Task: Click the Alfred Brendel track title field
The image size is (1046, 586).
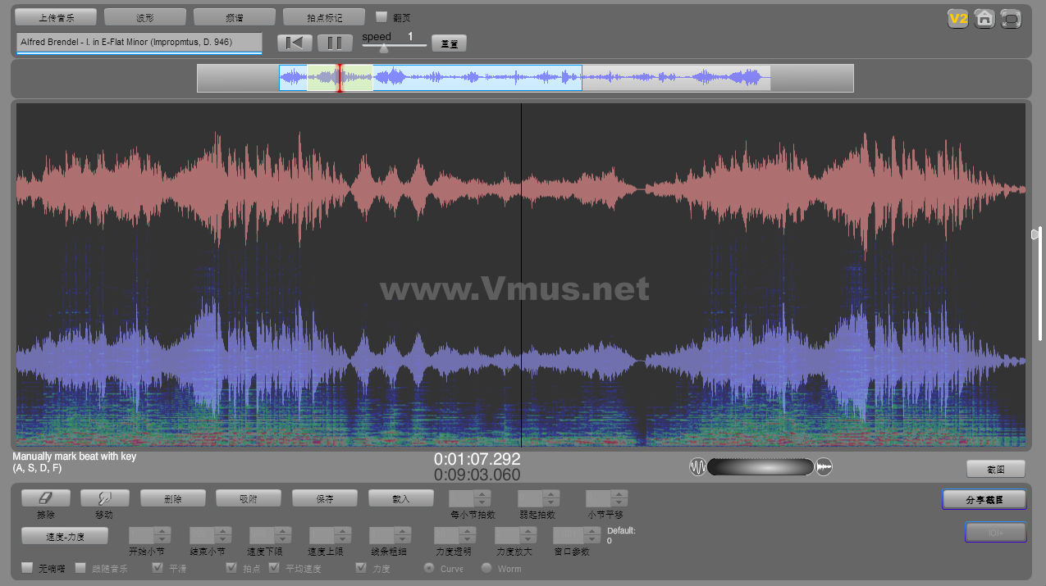Action: 139,43
